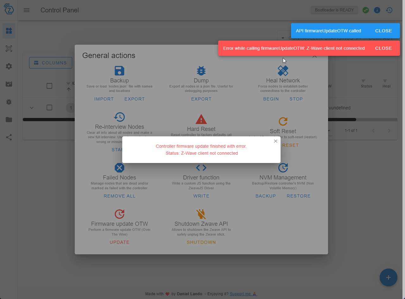Open the Store page from the sidebar

[9, 120]
